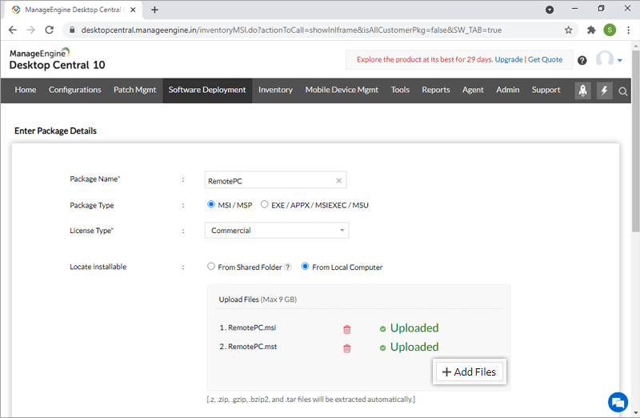The height and width of the screenshot is (418, 640).
Task: Select the From Local Computer radio option
Action: tap(306, 267)
